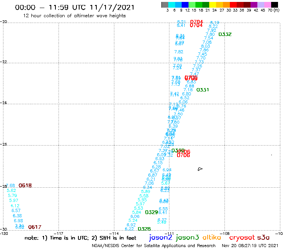Click the wave height value '4.12'
The image size is (283, 249).
(x=15, y=206)
